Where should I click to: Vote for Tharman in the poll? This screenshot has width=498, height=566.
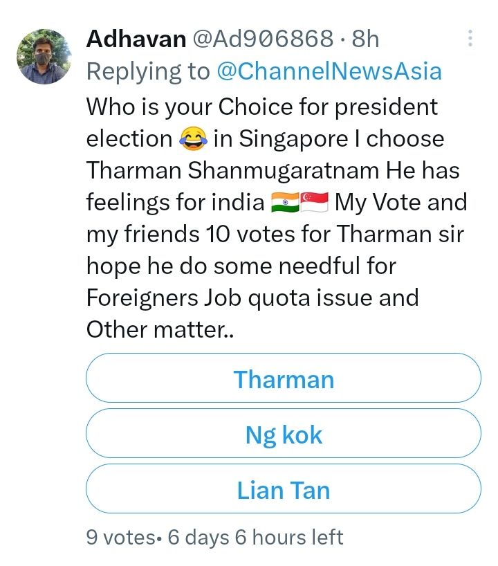[x=283, y=379]
